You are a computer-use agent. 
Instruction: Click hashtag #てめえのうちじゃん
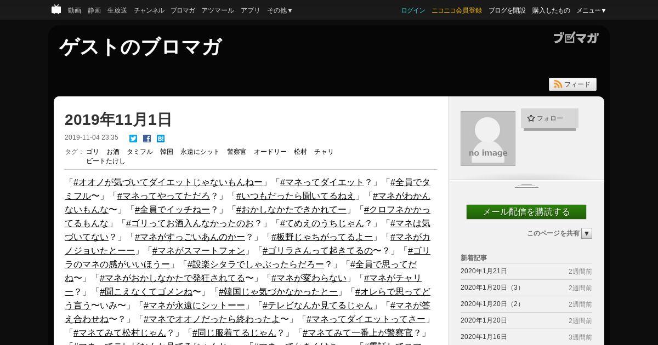(322, 223)
